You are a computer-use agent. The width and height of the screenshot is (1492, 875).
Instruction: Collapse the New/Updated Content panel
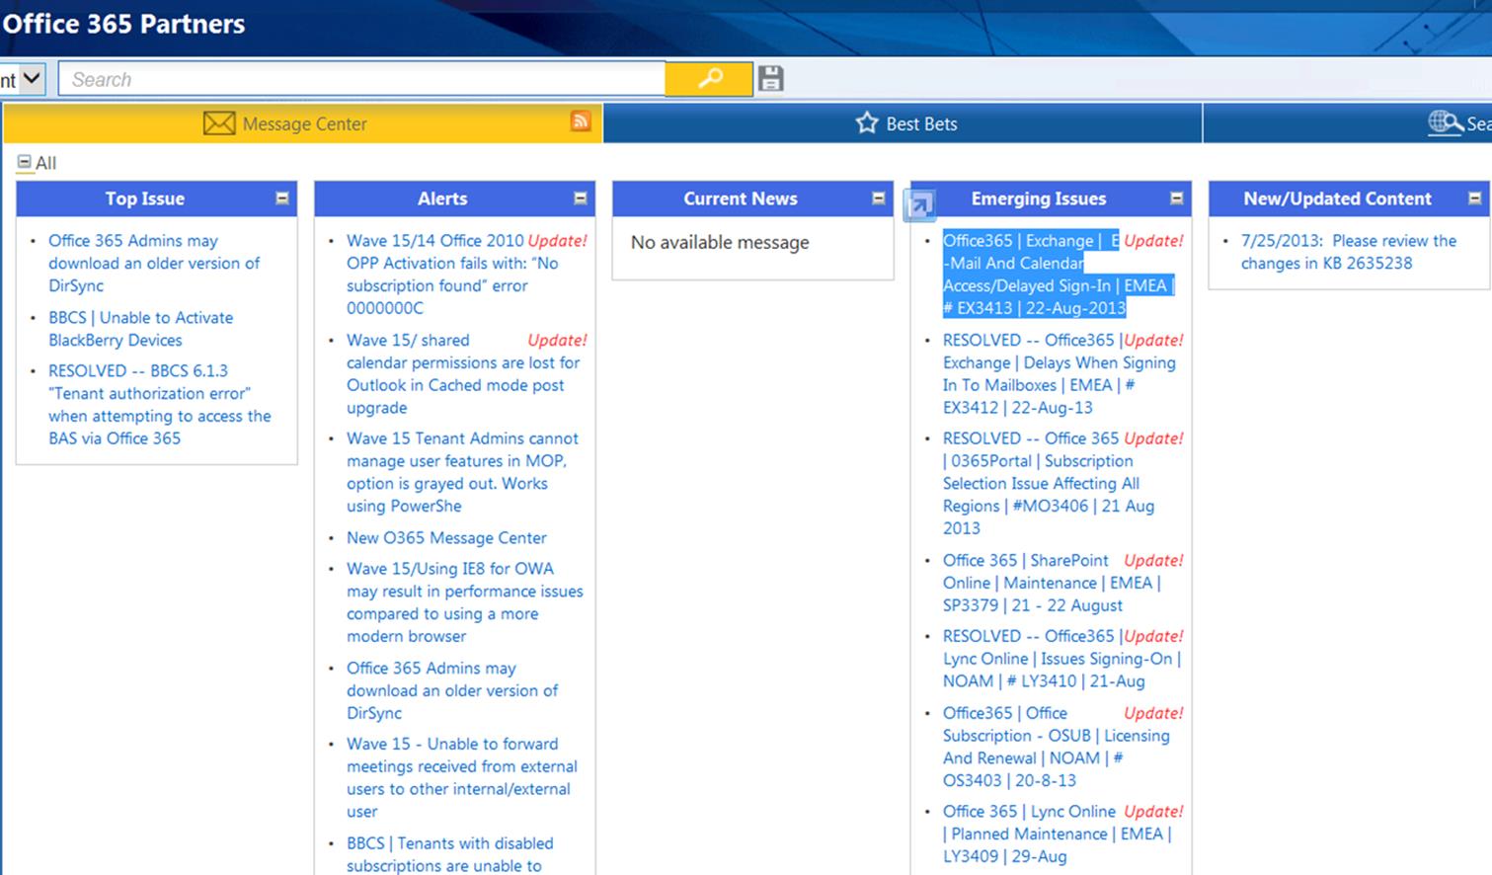click(x=1475, y=199)
